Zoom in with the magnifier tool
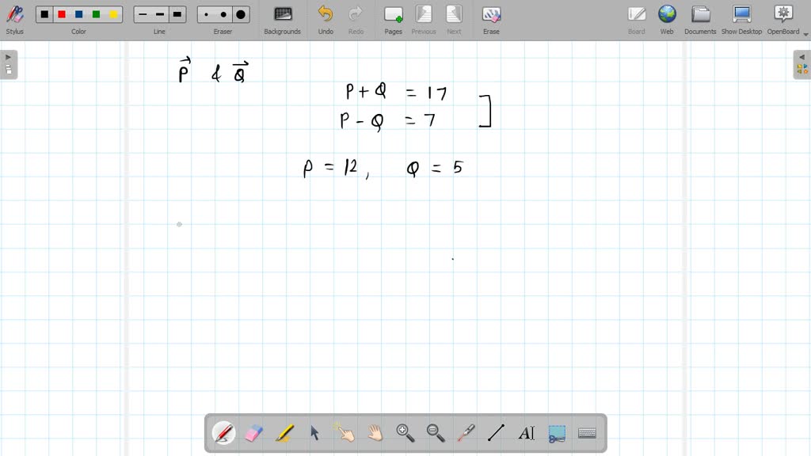This screenshot has height=456, width=811. tap(404, 432)
